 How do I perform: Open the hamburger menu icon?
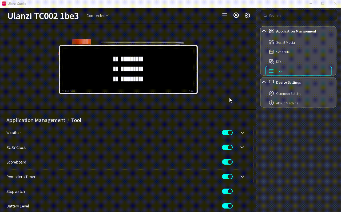(225, 15)
